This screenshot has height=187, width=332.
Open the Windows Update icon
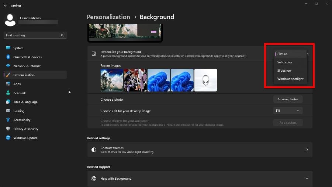(8, 138)
